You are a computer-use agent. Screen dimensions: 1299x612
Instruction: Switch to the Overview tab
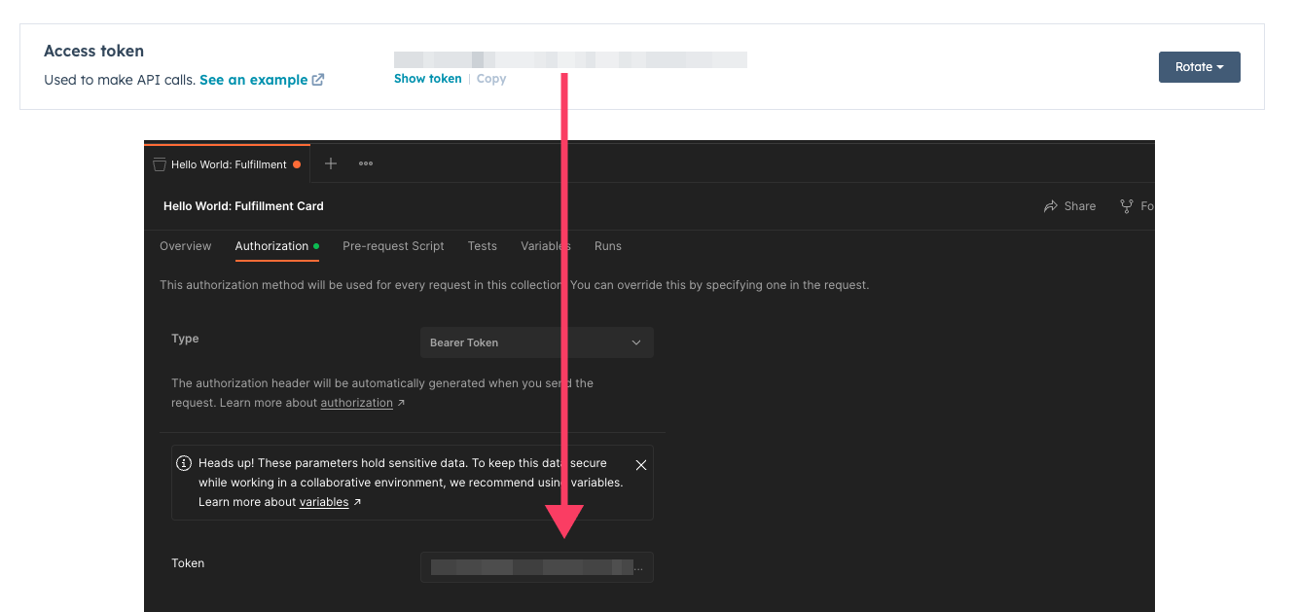click(185, 246)
